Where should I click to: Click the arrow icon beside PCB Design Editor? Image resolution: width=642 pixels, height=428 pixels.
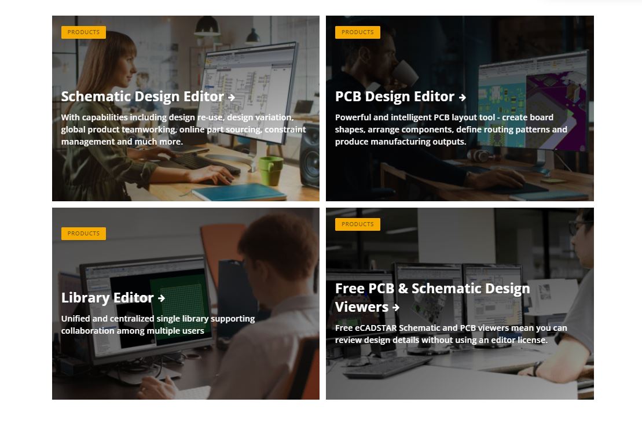463,97
